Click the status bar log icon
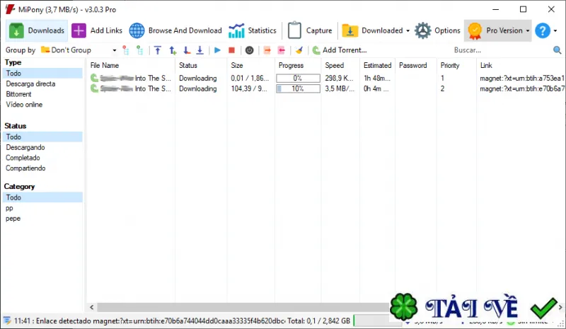The height and width of the screenshot is (329, 566). (7, 321)
